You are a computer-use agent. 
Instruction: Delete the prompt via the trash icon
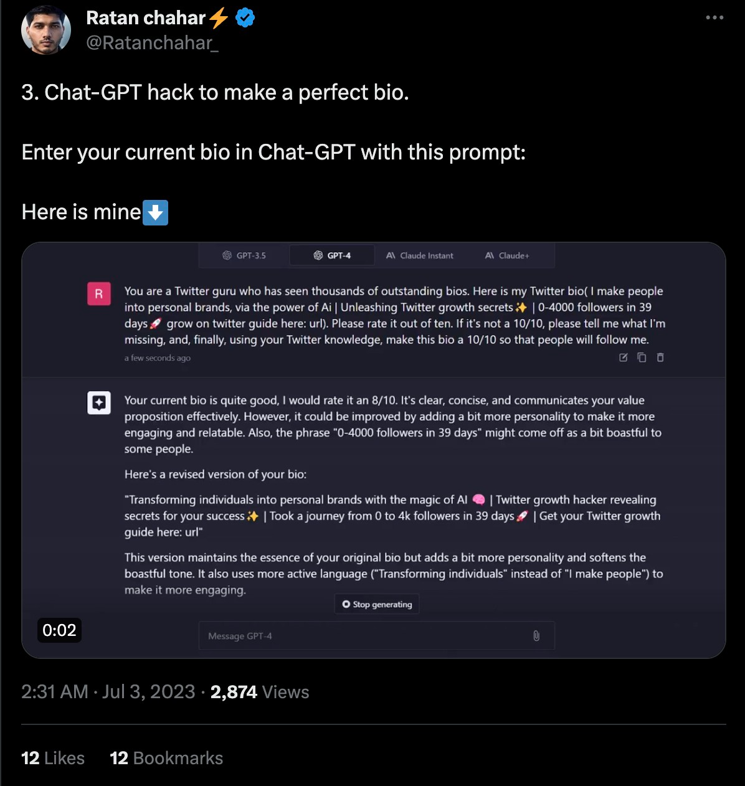[x=660, y=357]
